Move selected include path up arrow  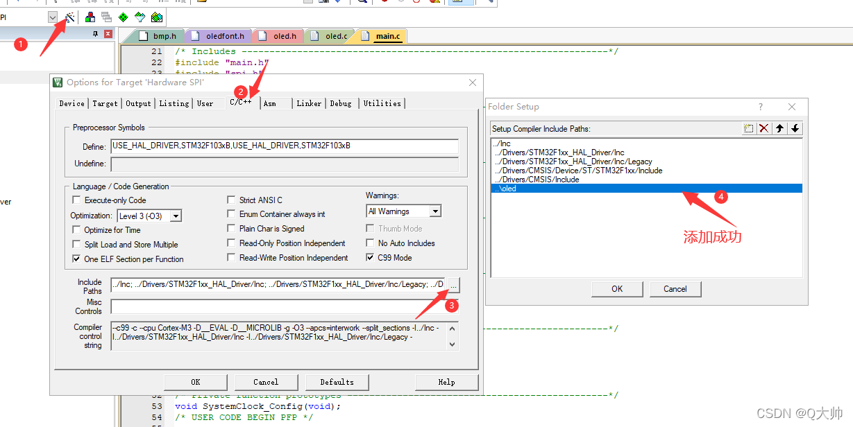pyautogui.click(x=779, y=128)
